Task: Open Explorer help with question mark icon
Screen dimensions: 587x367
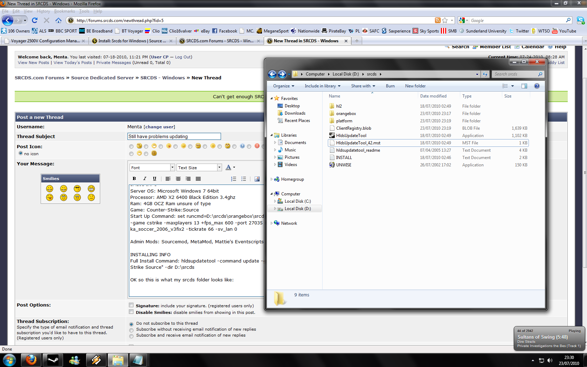Action: tap(537, 86)
